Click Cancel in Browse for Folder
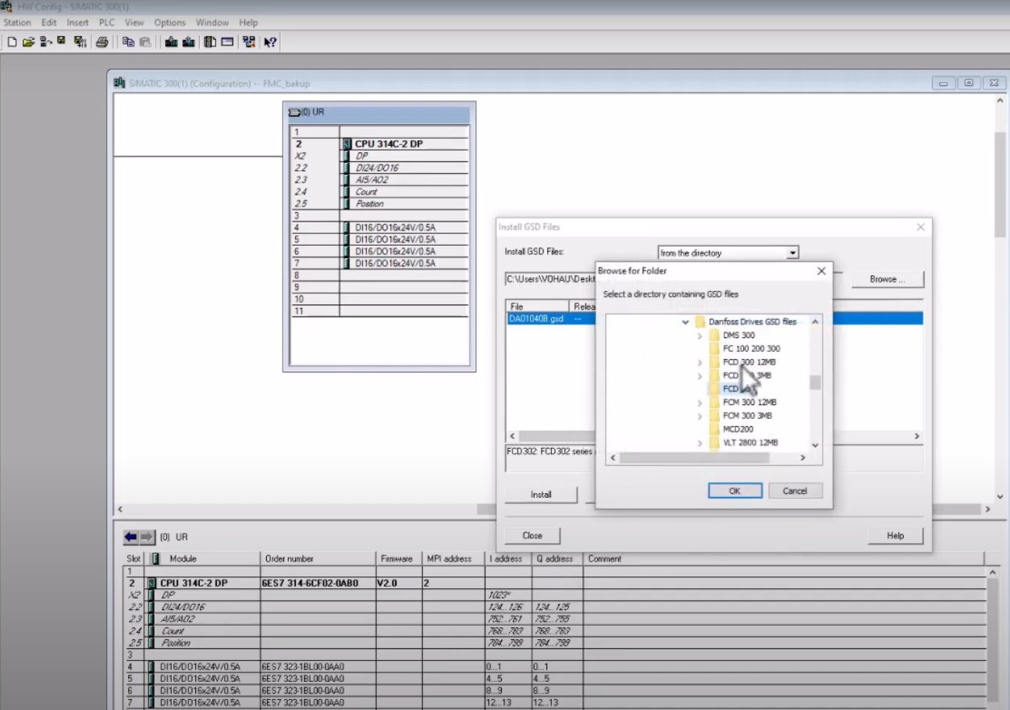The width and height of the screenshot is (1010, 710). (x=795, y=491)
